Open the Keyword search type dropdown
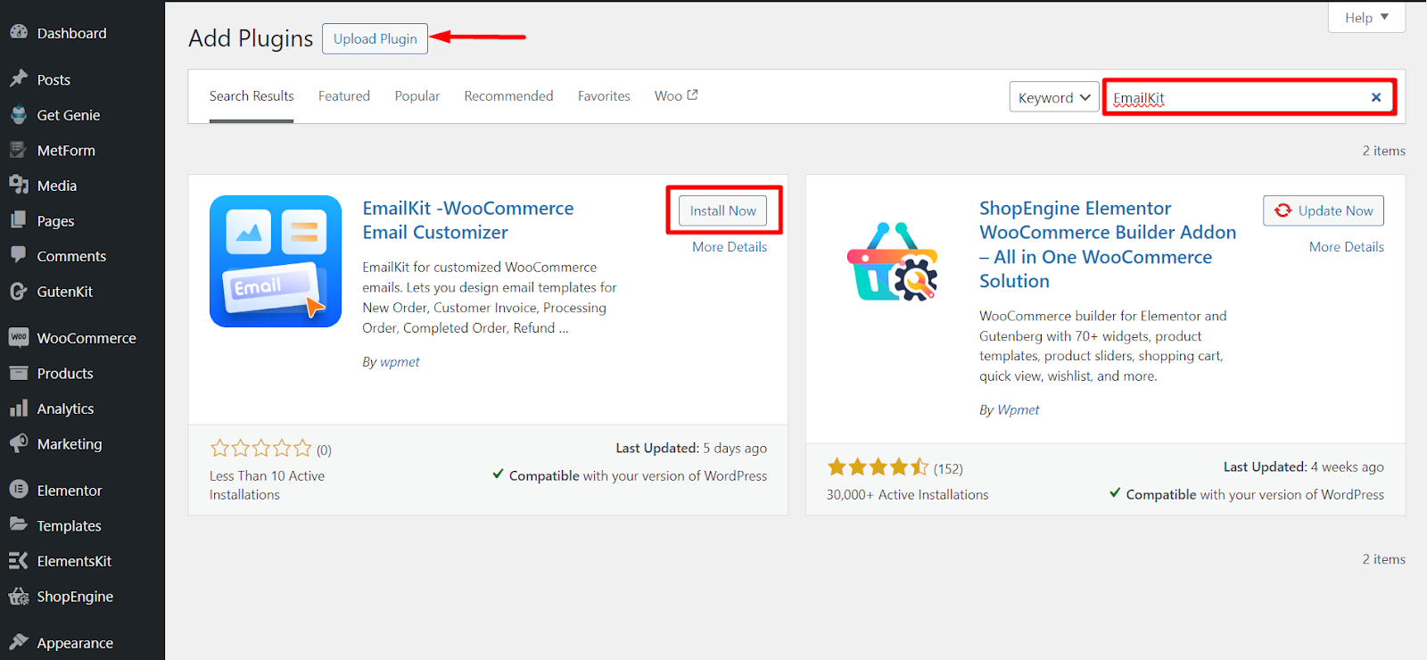 1054,97
